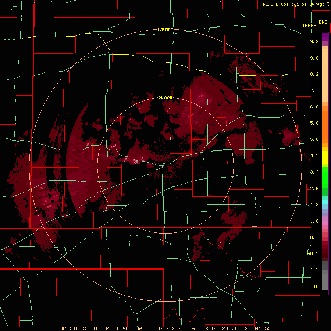The width and height of the screenshot is (331, 331).
Task: Click the radar site at center of range rings
Action: pos(165,166)
